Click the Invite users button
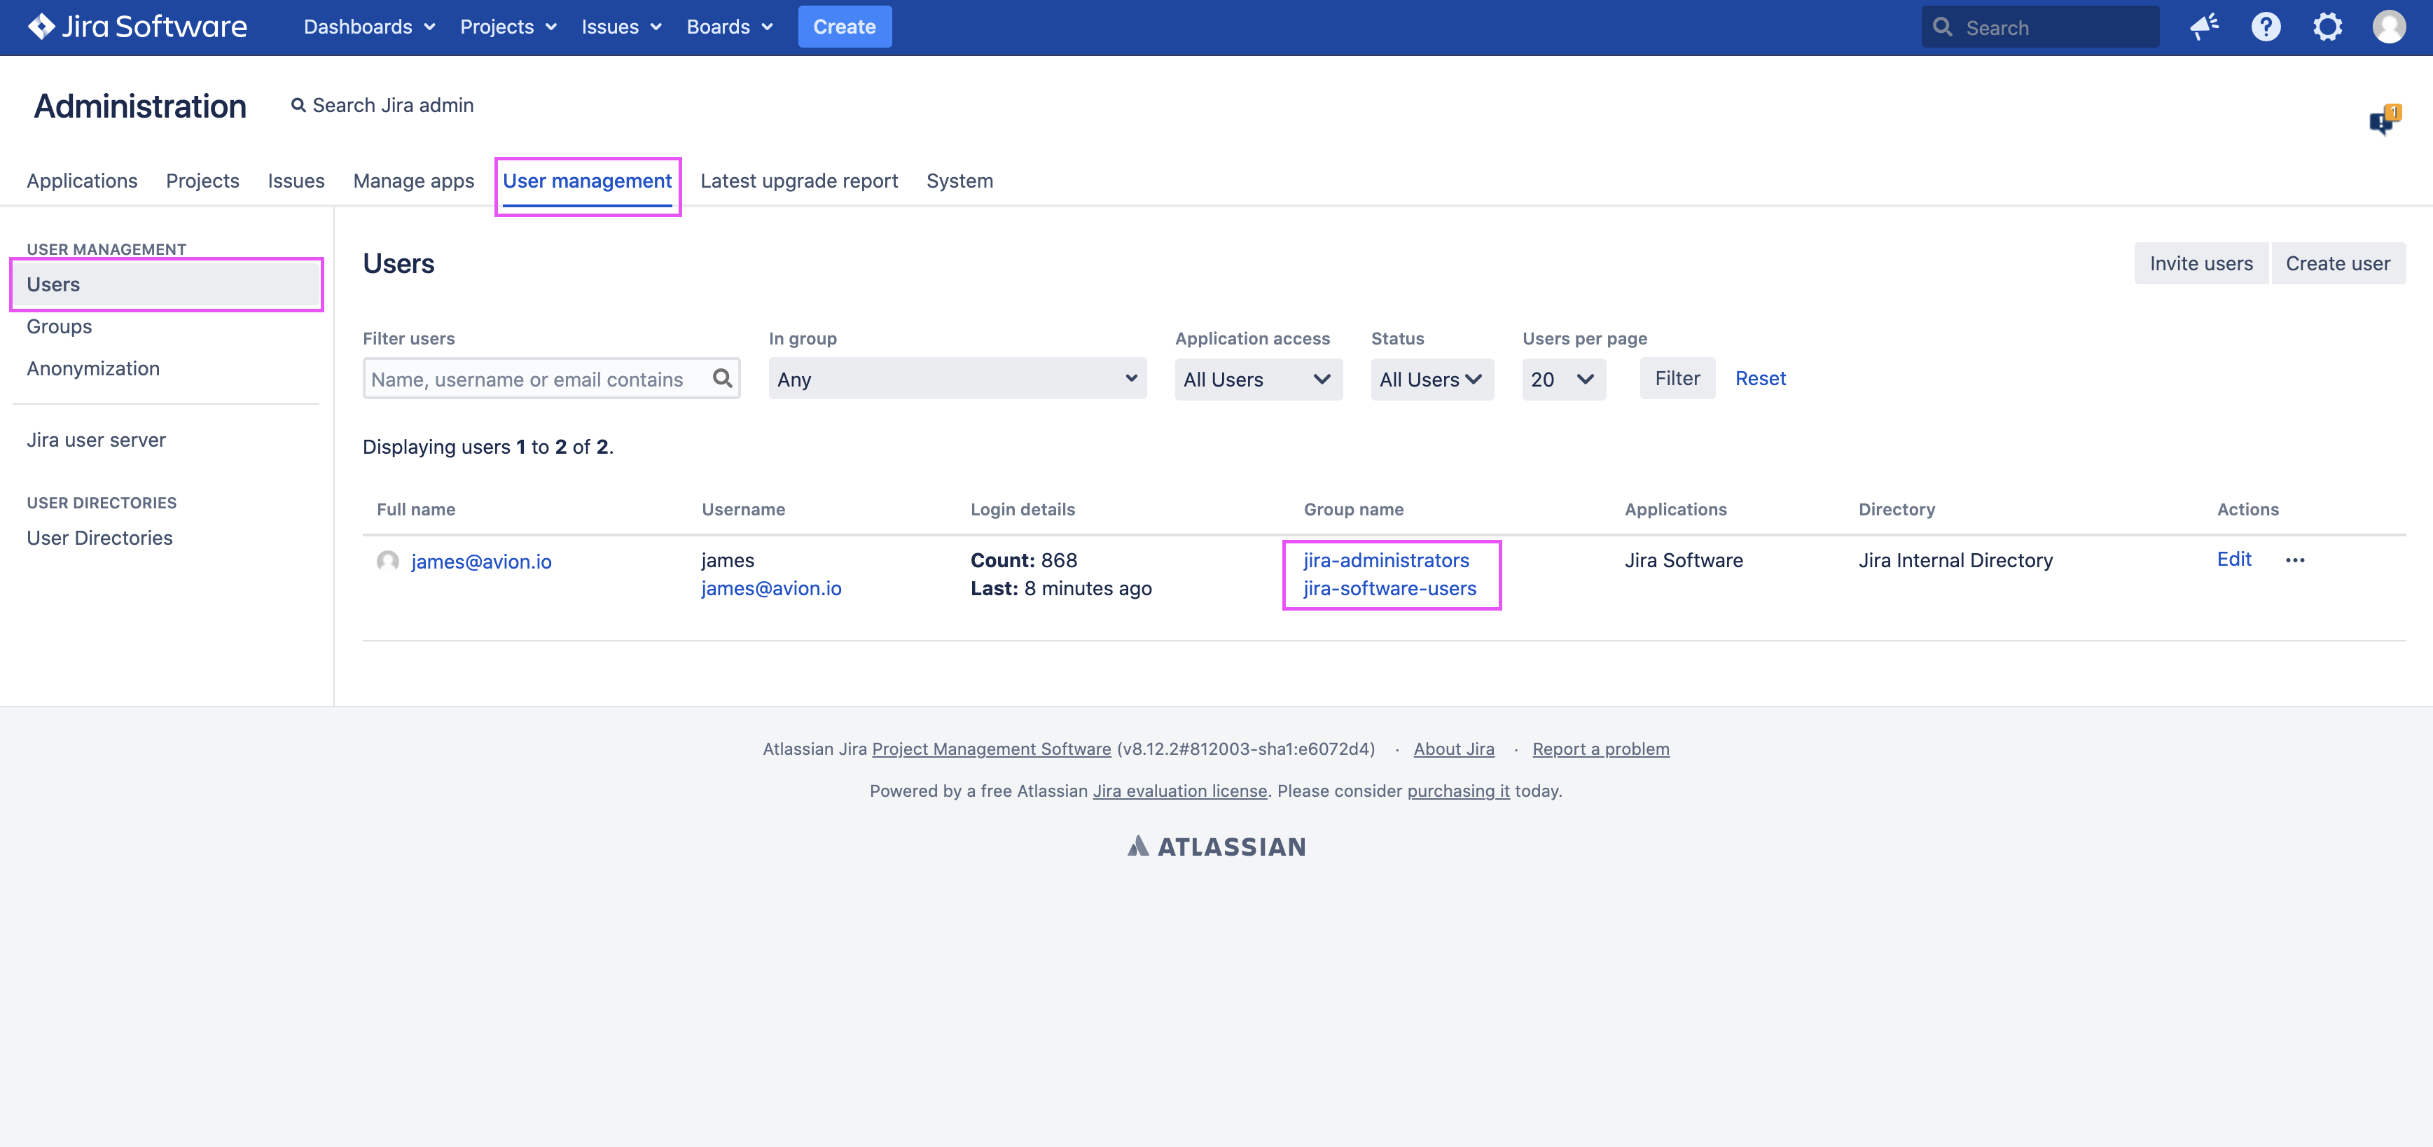Viewport: 2433px width, 1147px height. coord(2200,263)
